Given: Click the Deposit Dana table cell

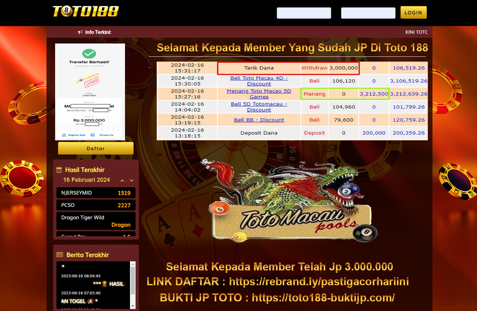Looking at the screenshot, I should (259, 133).
